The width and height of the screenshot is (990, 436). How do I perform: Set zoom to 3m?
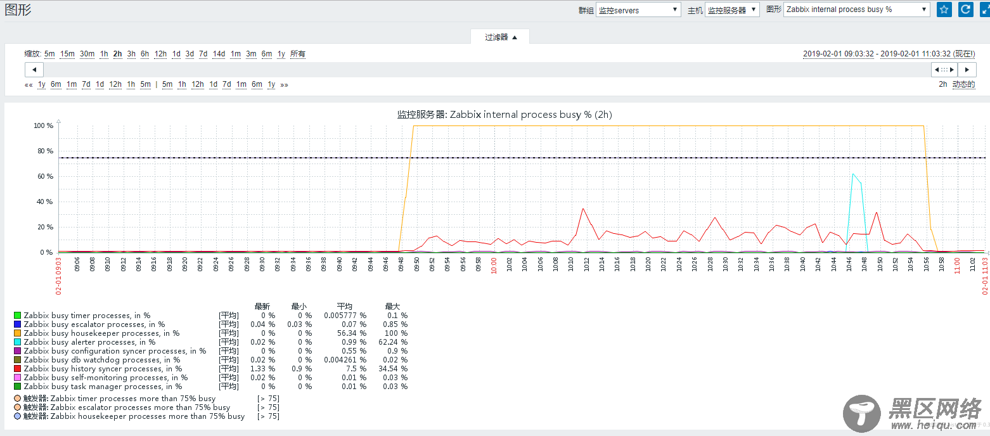(x=251, y=54)
